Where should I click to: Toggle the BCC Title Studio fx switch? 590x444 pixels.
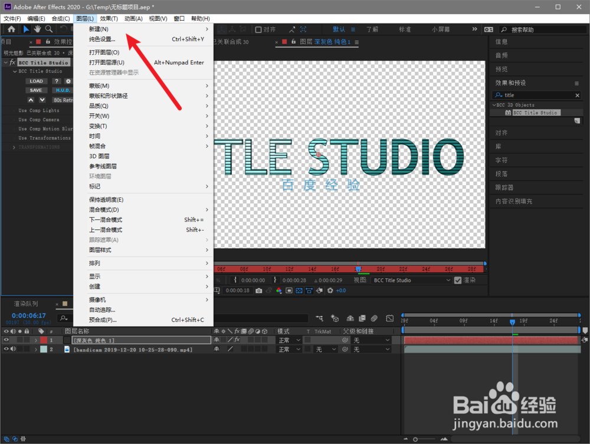coord(12,63)
